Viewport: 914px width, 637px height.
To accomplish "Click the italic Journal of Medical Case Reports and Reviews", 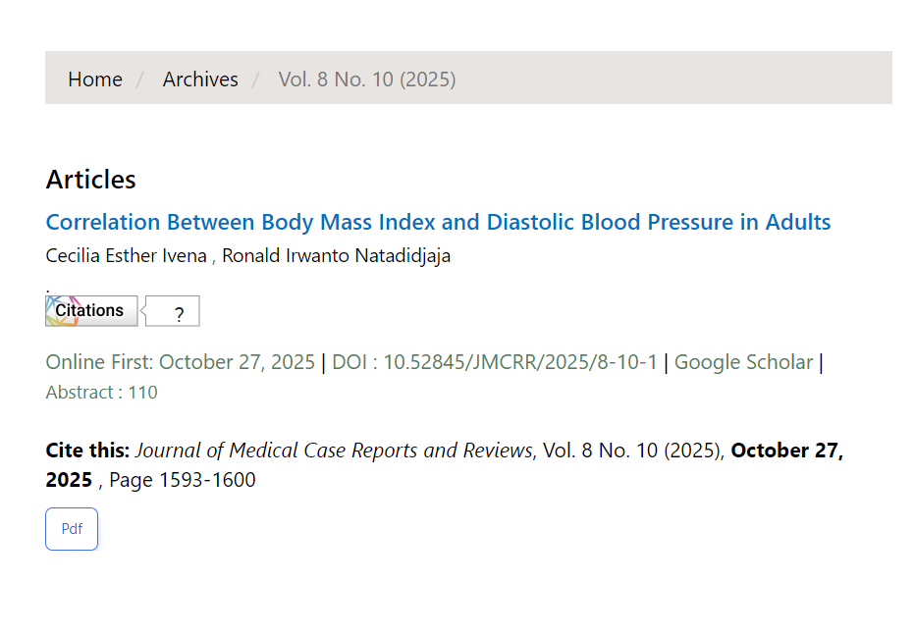I will [x=334, y=451].
